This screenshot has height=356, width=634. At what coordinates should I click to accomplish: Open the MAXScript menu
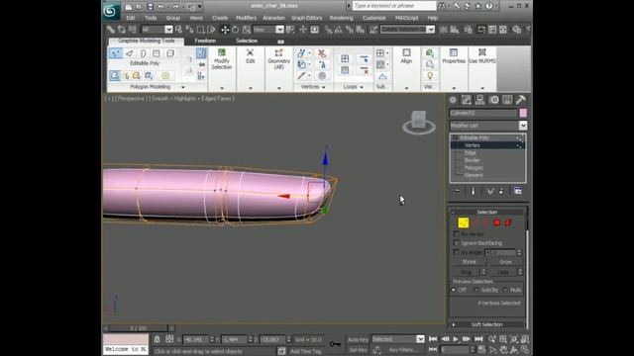click(407, 18)
